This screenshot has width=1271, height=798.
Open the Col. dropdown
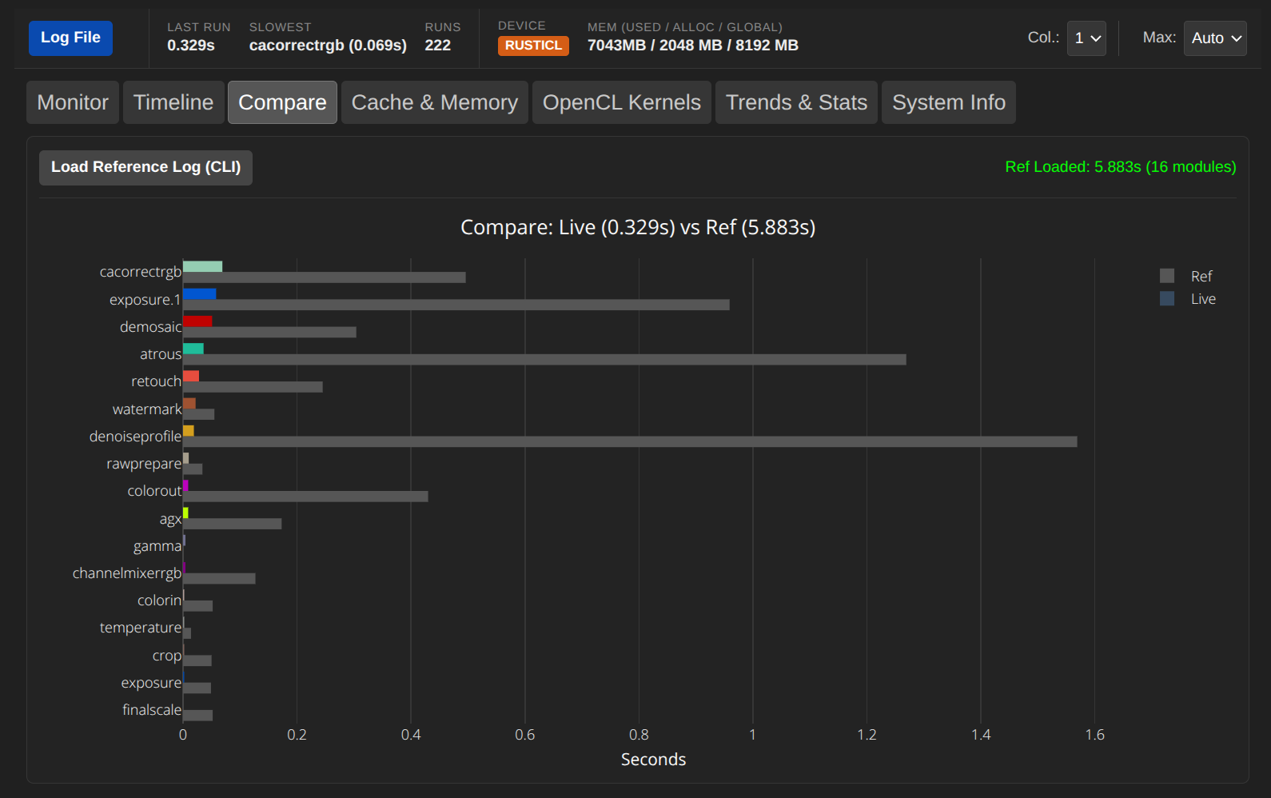[1086, 38]
